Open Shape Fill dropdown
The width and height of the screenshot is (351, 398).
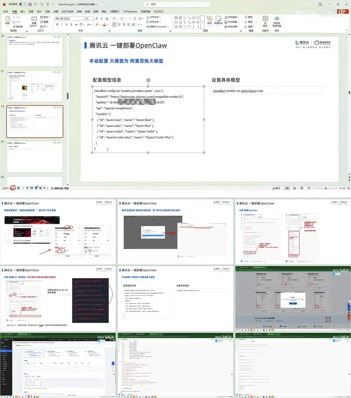click(x=232, y=17)
